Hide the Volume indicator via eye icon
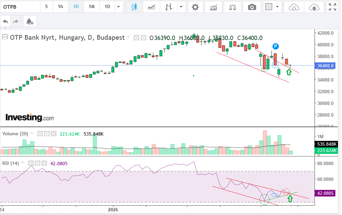The image size is (342, 215). (x=40, y=134)
